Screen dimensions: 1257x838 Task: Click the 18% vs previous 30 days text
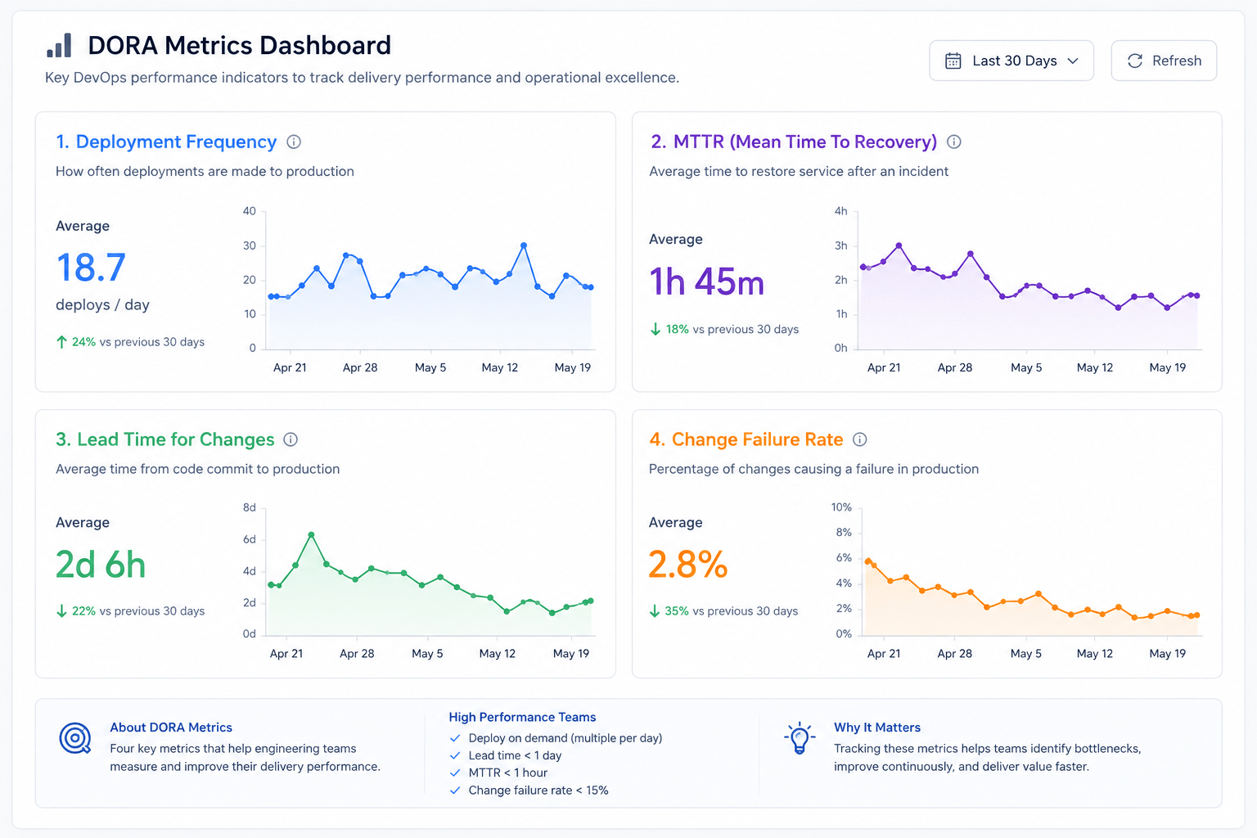click(732, 329)
